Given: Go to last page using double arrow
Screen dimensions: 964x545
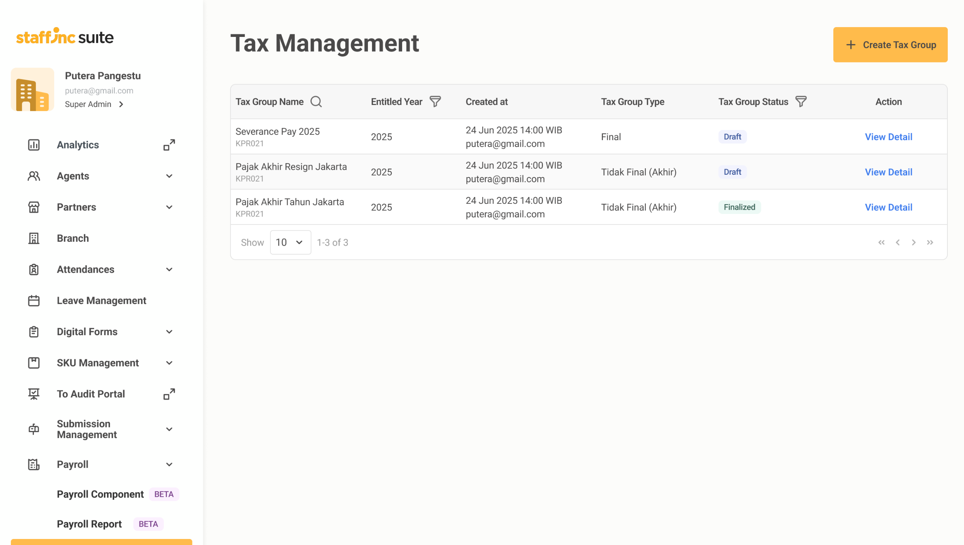Looking at the screenshot, I should pyautogui.click(x=930, y=243).
